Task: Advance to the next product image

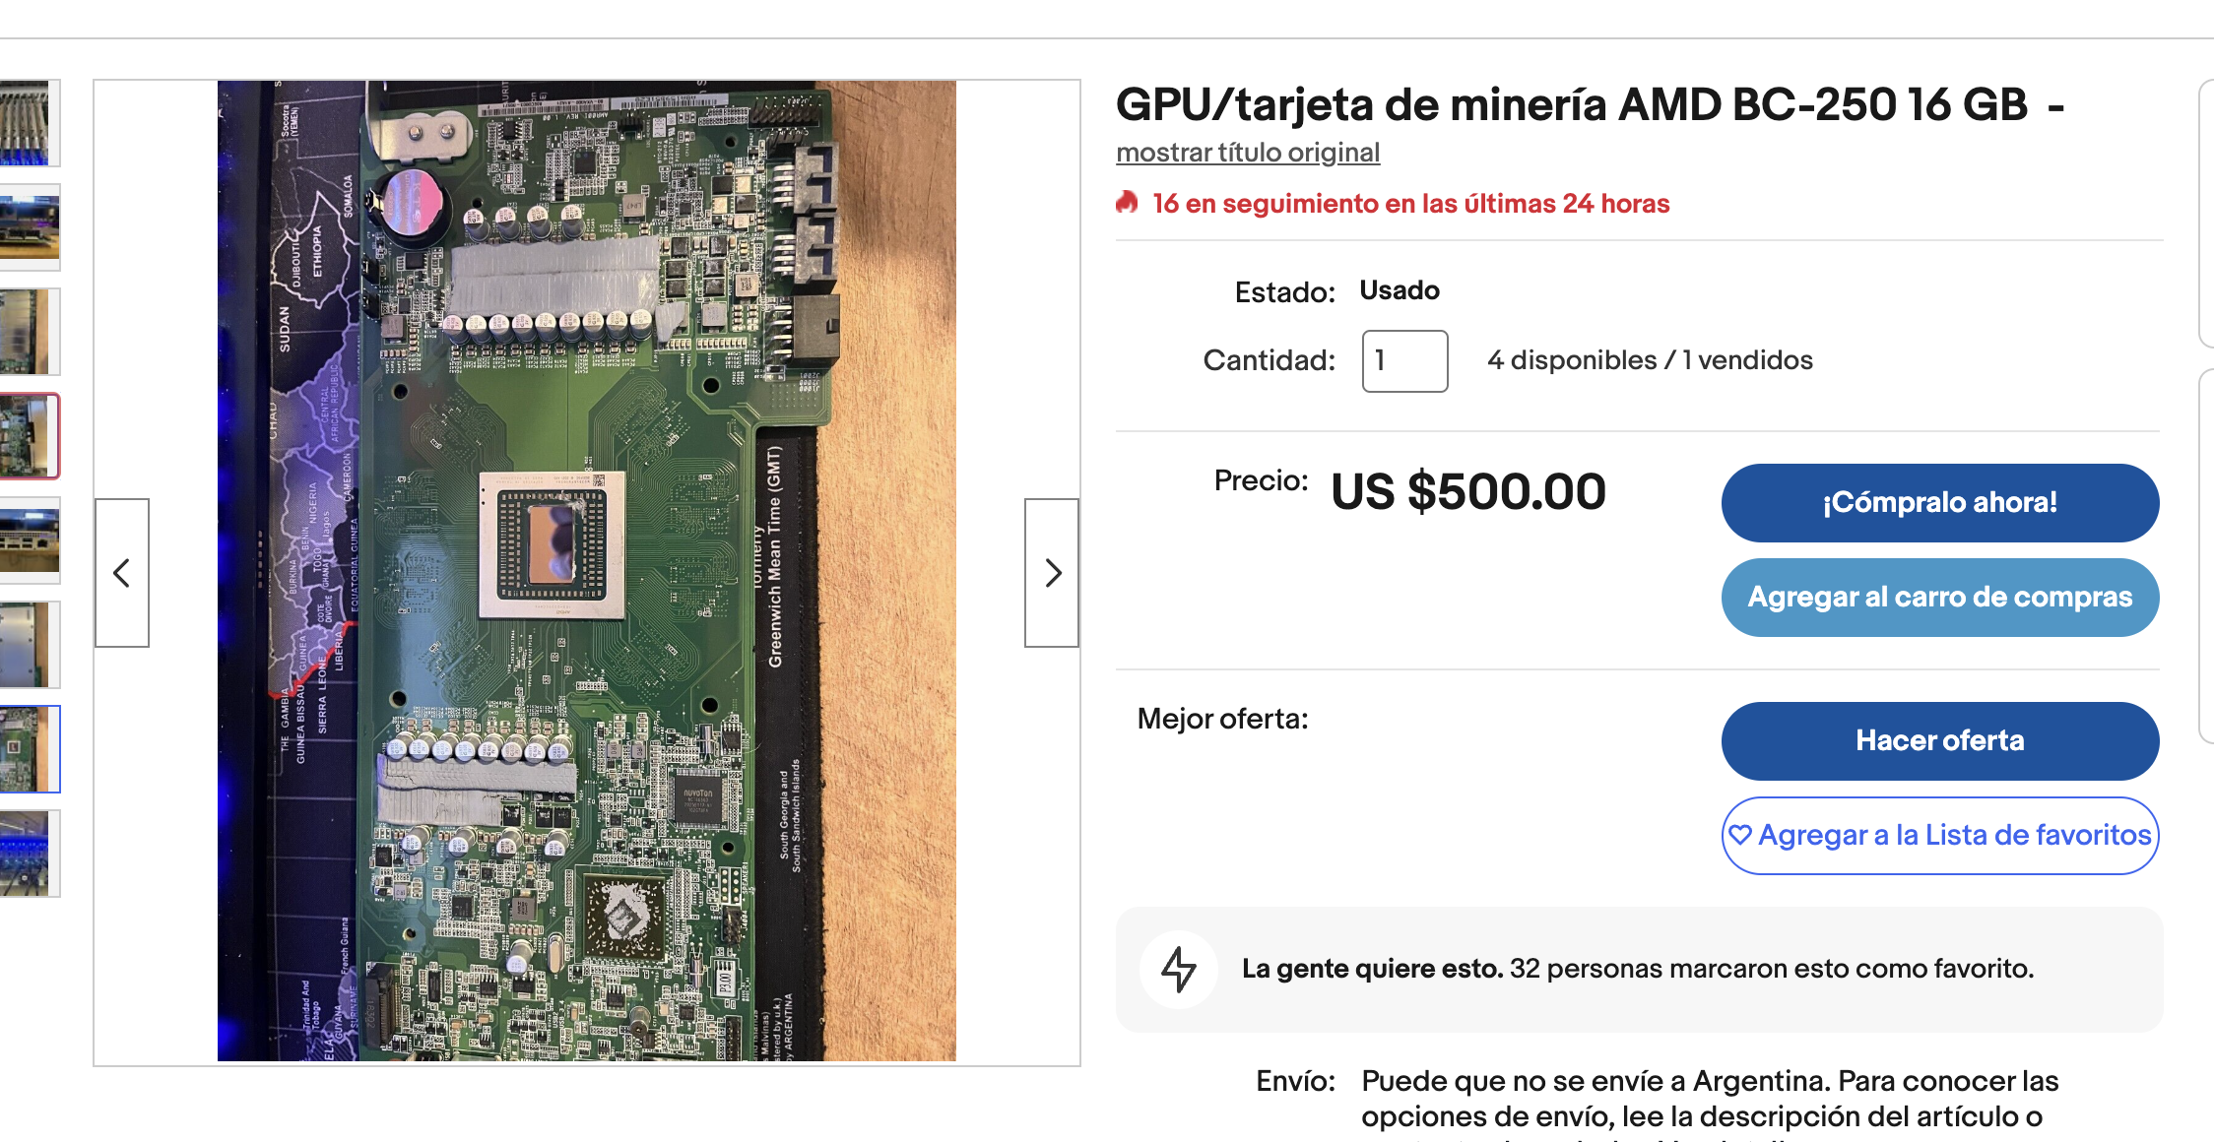Action: click(1052, 573)
